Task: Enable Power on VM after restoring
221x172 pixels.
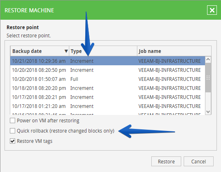Action: [x=13, y=121]
